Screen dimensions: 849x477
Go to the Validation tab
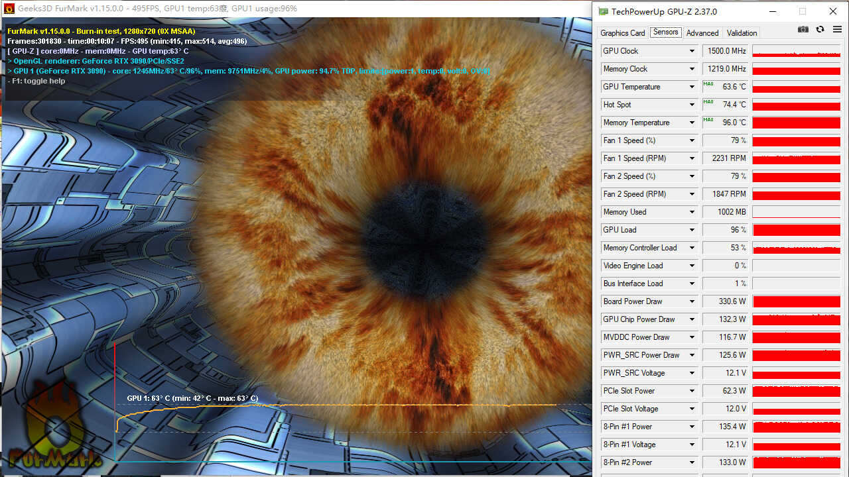click(x=742, y=33)
